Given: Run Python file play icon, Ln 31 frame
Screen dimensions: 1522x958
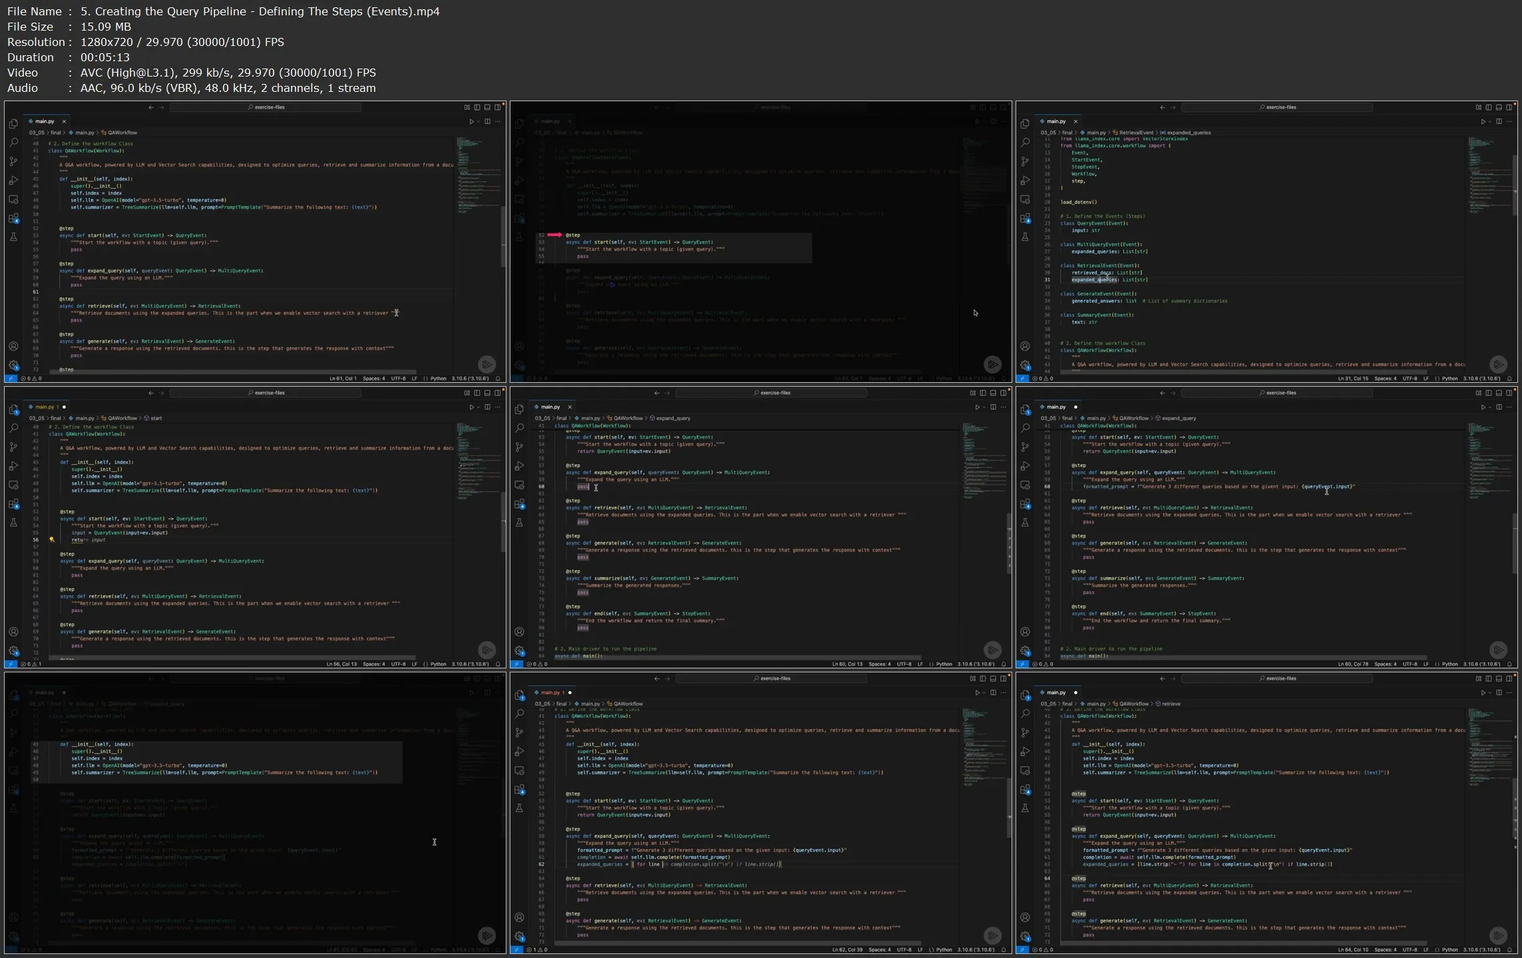Looking at the screenshot, I should (1483, 121).
